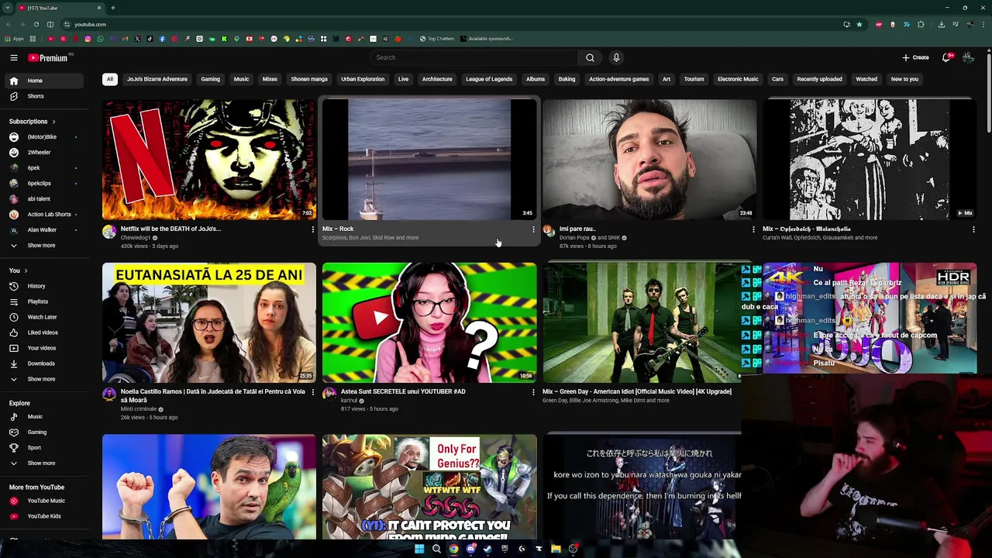The height and width of the screenshot is (558, 992).
Task: Open new browser tab
Action: pyautogui.click(x=113, y=8)
